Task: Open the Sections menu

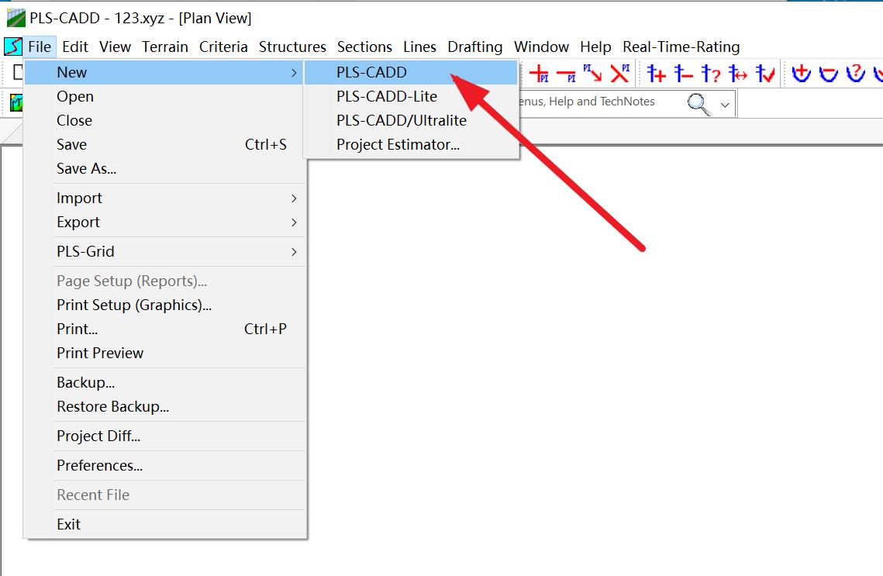Action: pyautogui.click(x=364, y=47)
